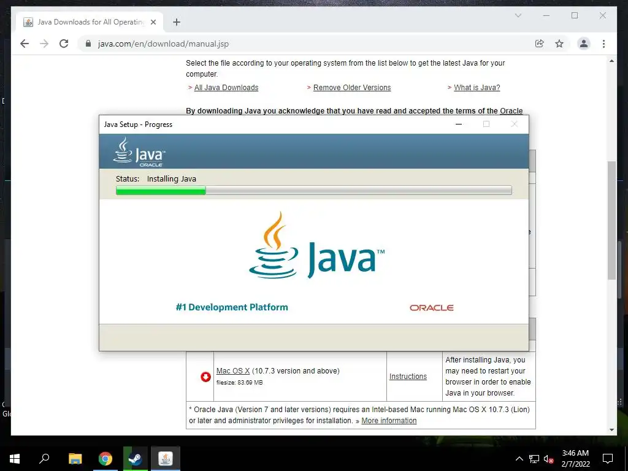This screenshot has height=471, width=628.
Task: Click the Java installation progress bar
Action: tap(313, 190)
